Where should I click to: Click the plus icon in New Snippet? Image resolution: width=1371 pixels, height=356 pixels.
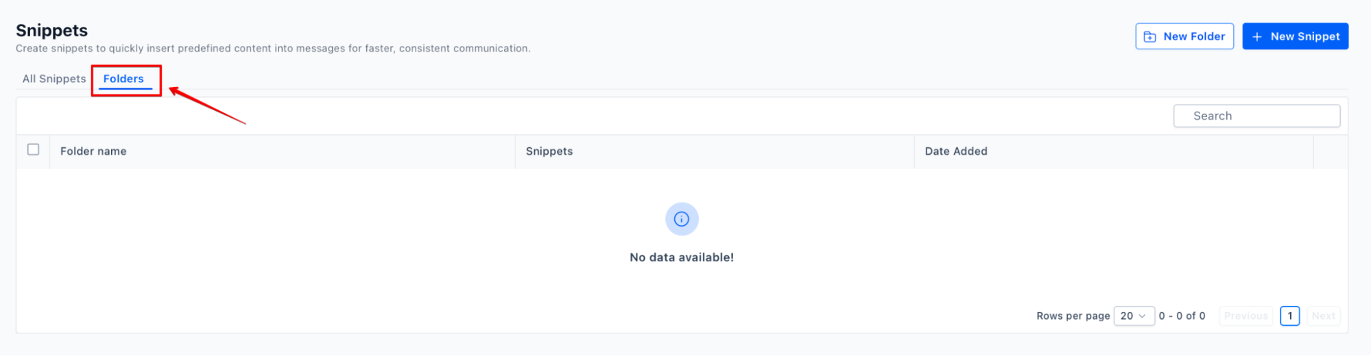[1256, 37]
